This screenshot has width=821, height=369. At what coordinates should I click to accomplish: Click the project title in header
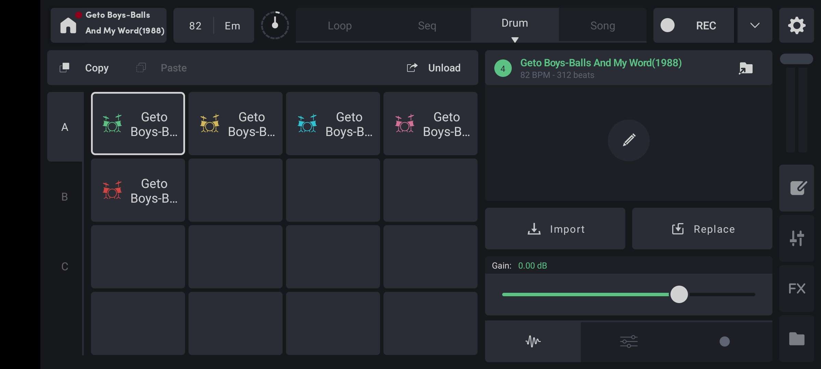125,23
